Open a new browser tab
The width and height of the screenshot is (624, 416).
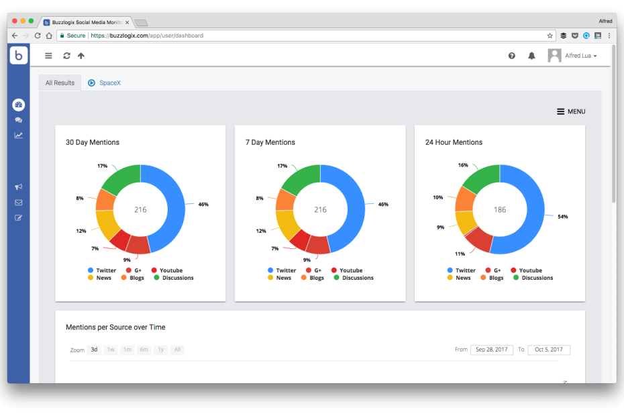coord(142,23)
